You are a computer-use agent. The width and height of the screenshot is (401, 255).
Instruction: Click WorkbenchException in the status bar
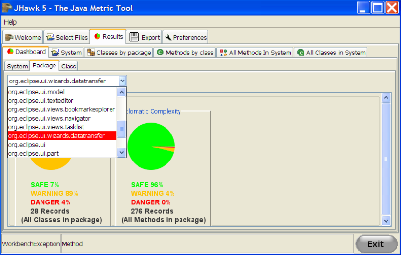[x=31, y=244]
